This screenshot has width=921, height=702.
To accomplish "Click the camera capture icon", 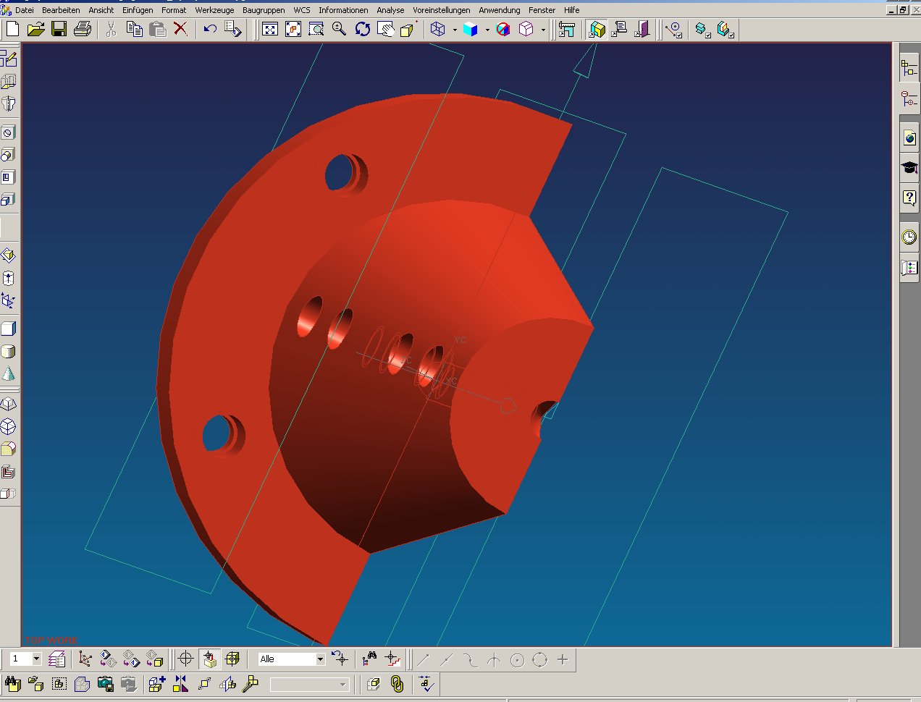I will [x=106, y=684].
